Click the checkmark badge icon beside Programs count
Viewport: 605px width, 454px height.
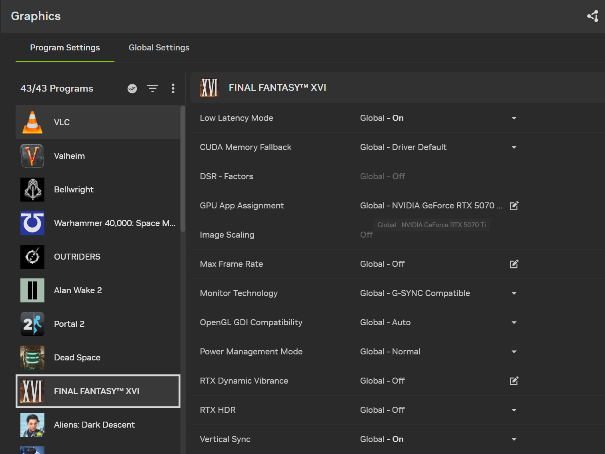[132, 88]
